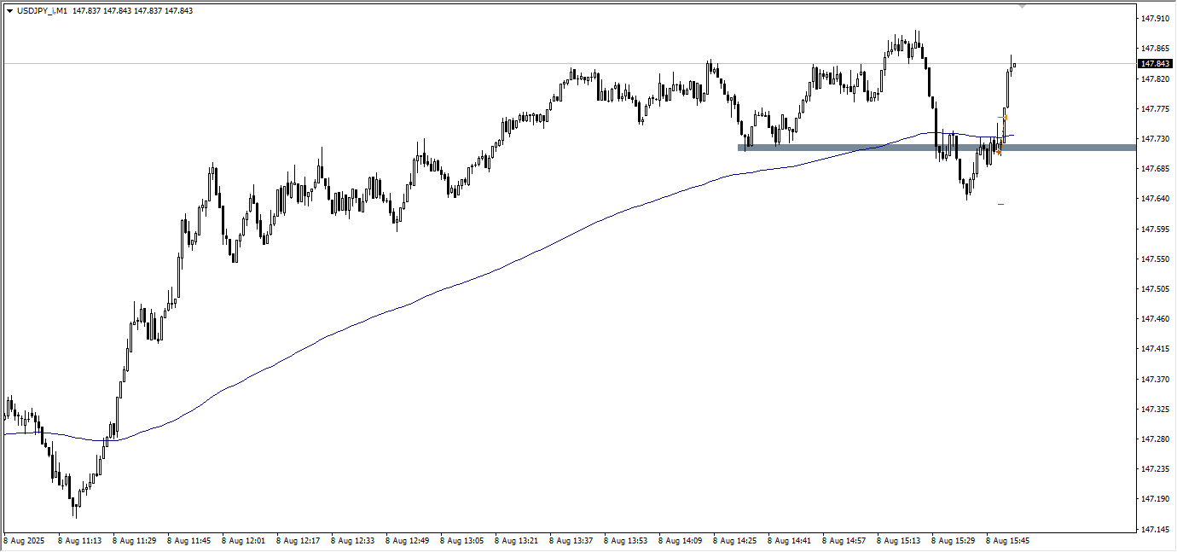
Task: Click the small blue dash below the candles
Action: click(1000, 204)
